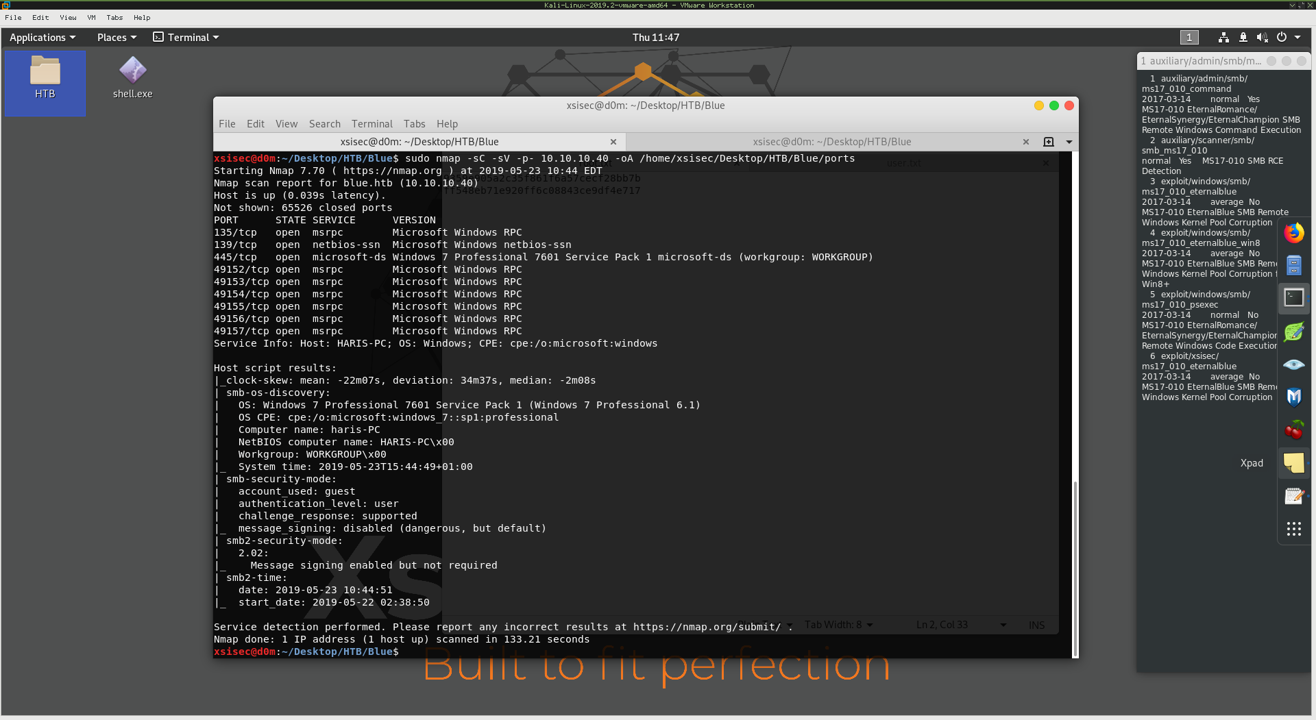Click the 49157/tcp msrpc row
This screenshot has width=1316, height=720.
[x=368, y=331]
